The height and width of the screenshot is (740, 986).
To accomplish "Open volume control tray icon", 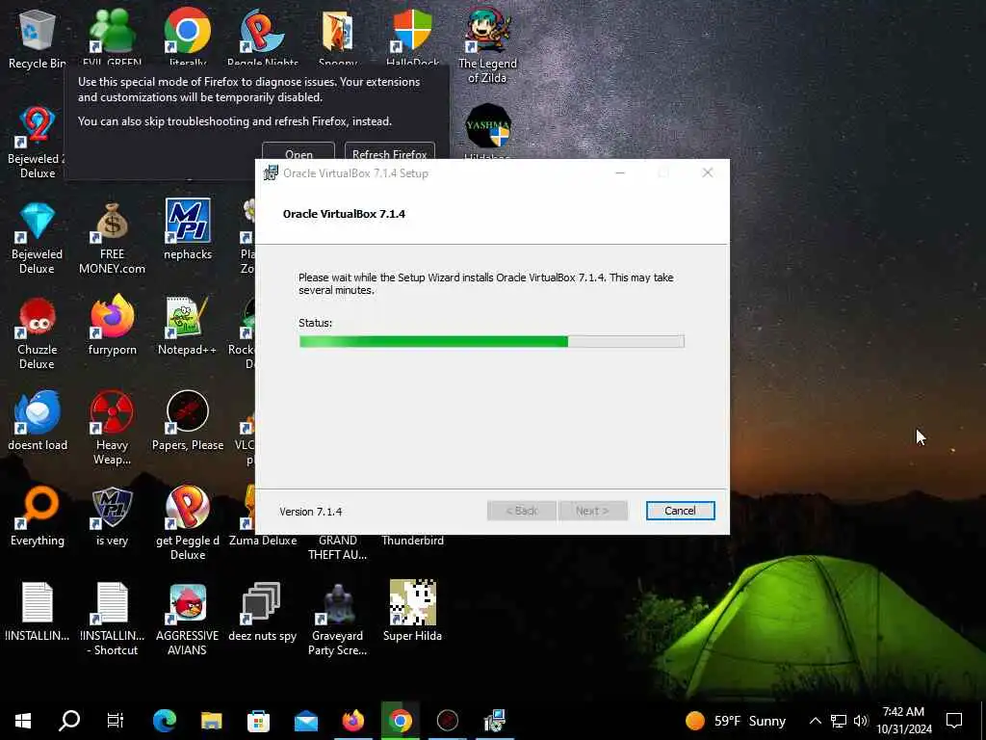I will 861,721.
